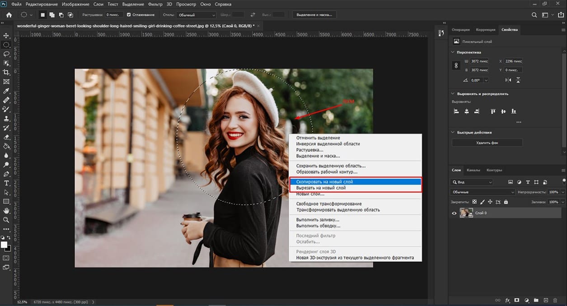Select the Eyedropper tool

point(6,91)
